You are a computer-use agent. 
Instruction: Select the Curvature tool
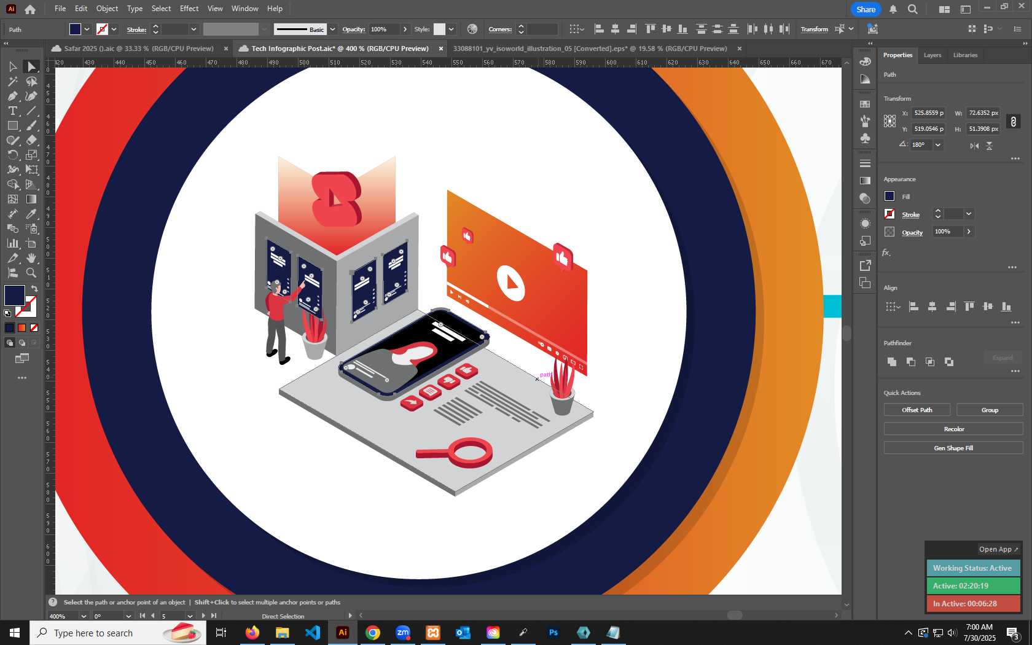click(31, 96)
